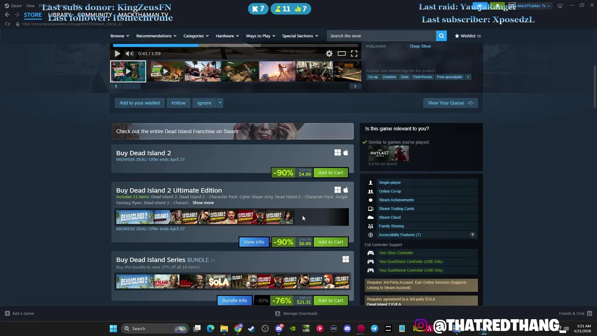The image size is (597, 336).
Task: Open the Windows Start menu
Action: pyautogui.click(x=113, y=329)
